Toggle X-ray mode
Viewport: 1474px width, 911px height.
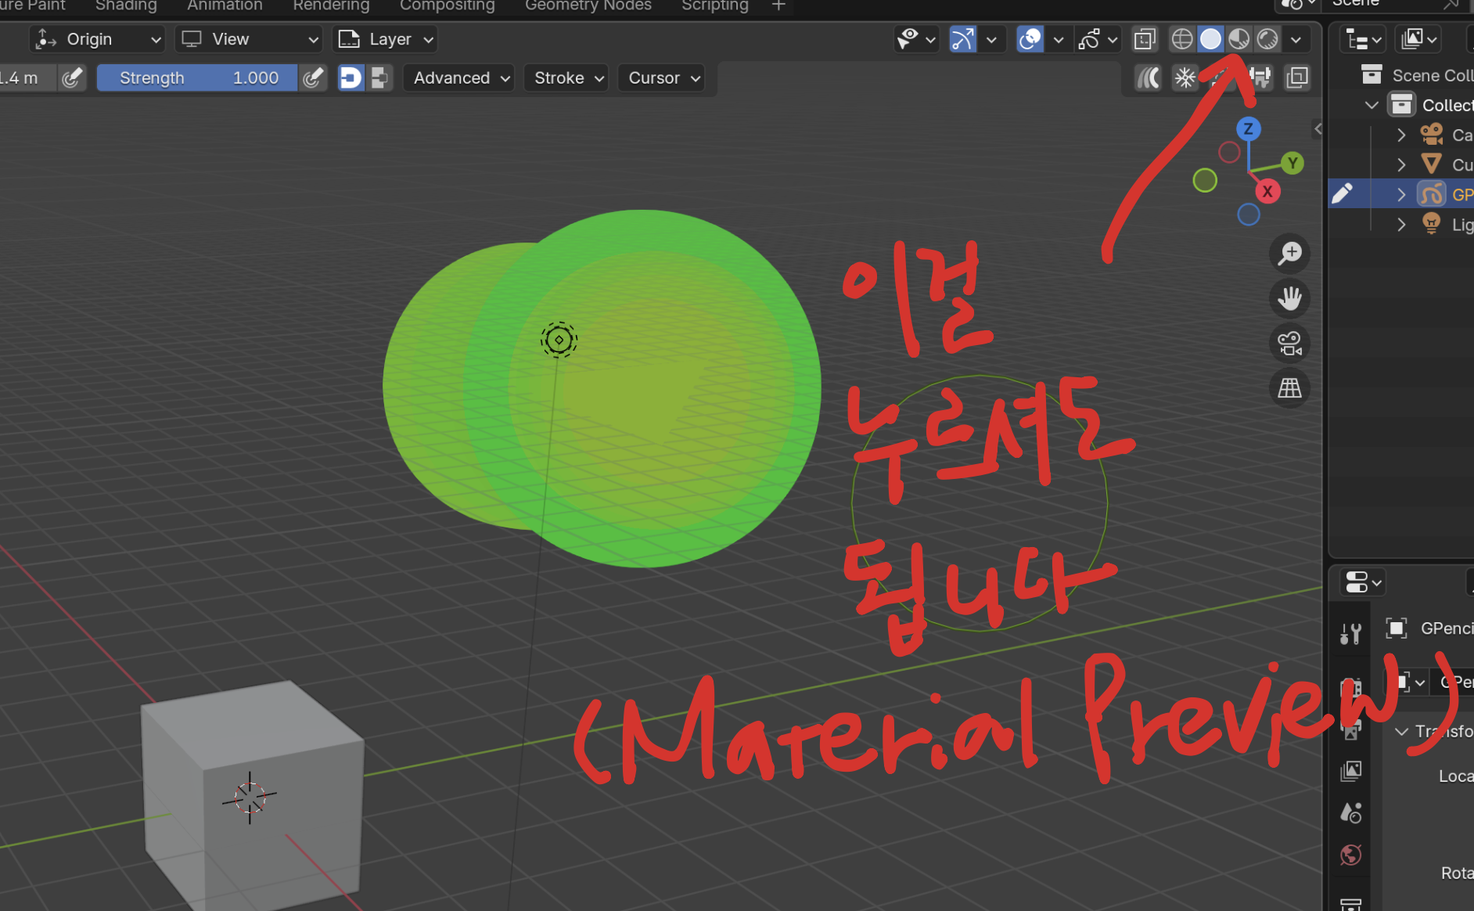[1145, 39]
